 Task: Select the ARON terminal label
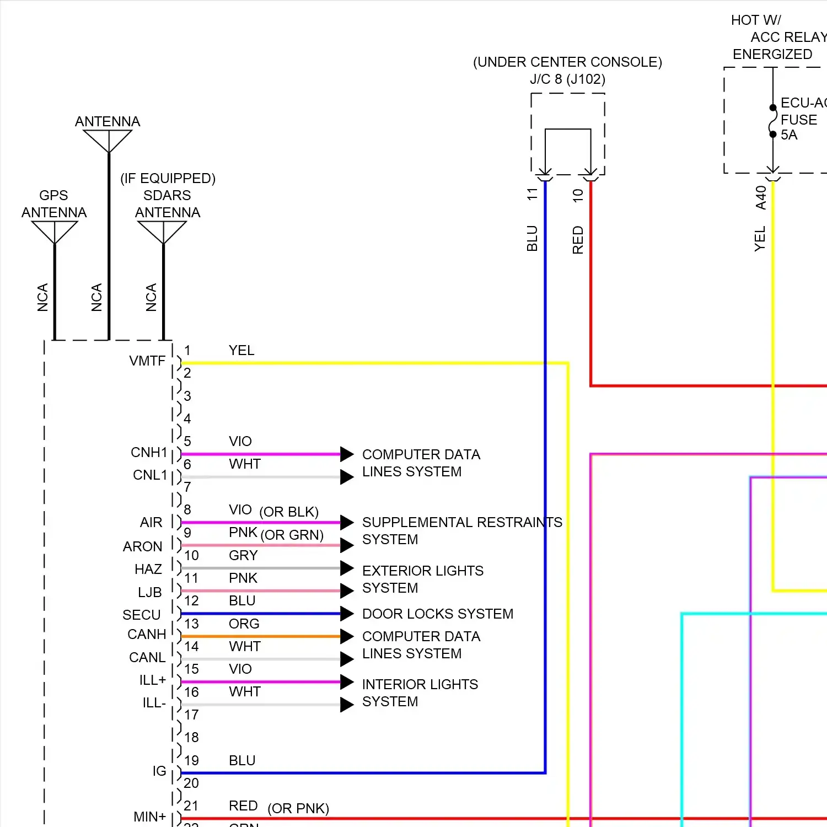(143, 546)
